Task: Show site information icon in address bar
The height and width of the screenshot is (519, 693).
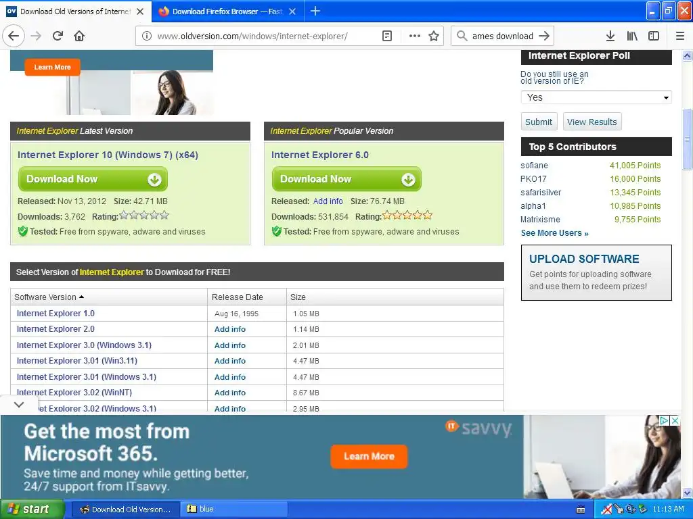Action: pos(146,36)
